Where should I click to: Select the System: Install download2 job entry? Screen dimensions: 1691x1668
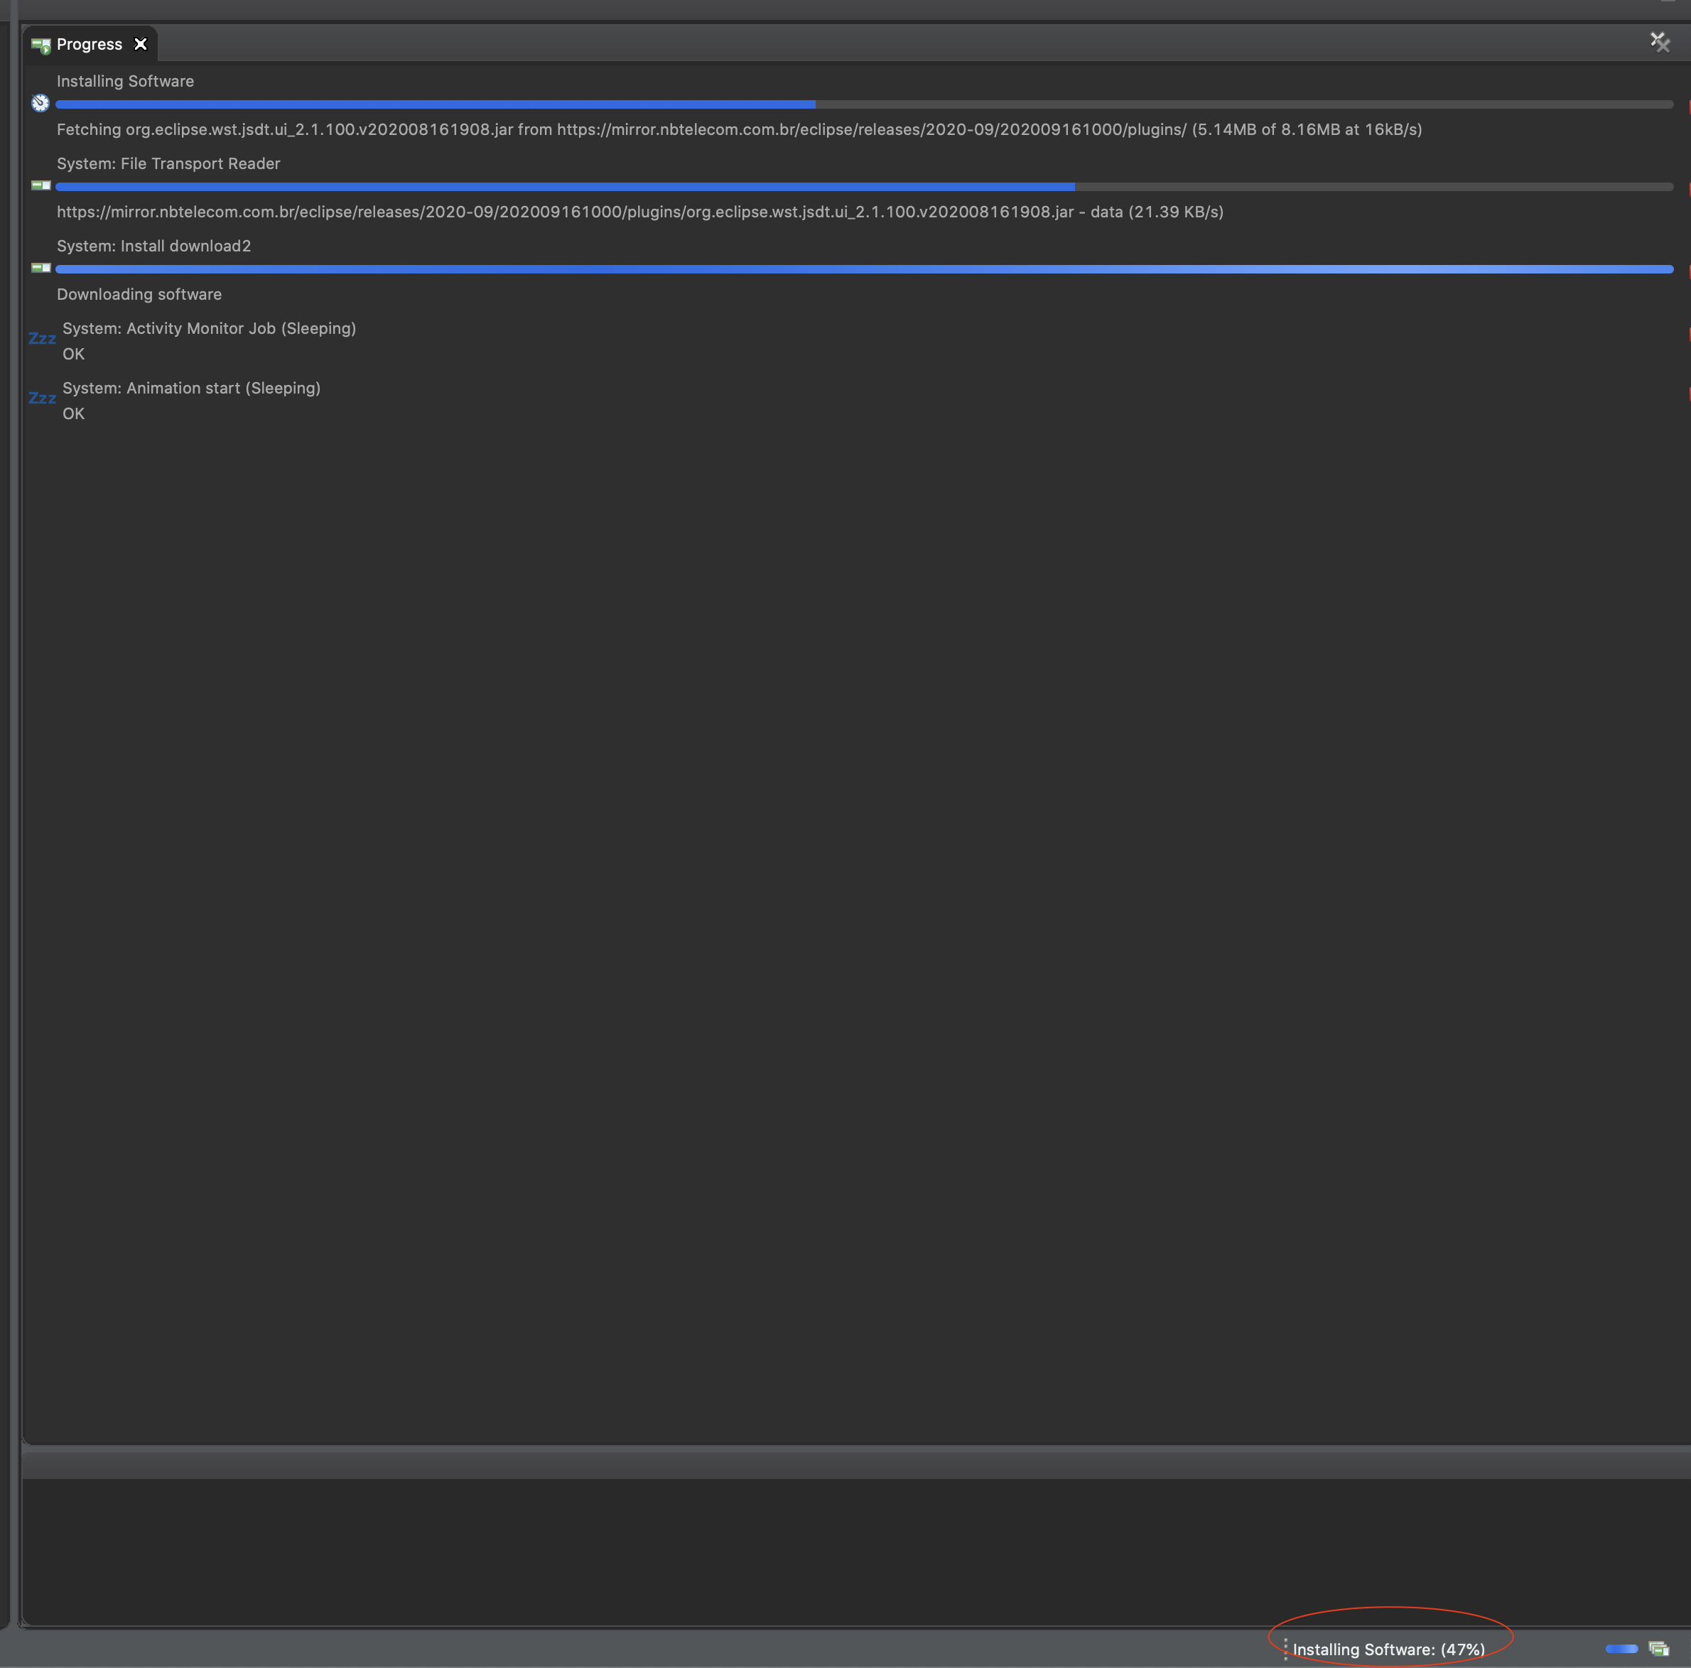(154, 246)
